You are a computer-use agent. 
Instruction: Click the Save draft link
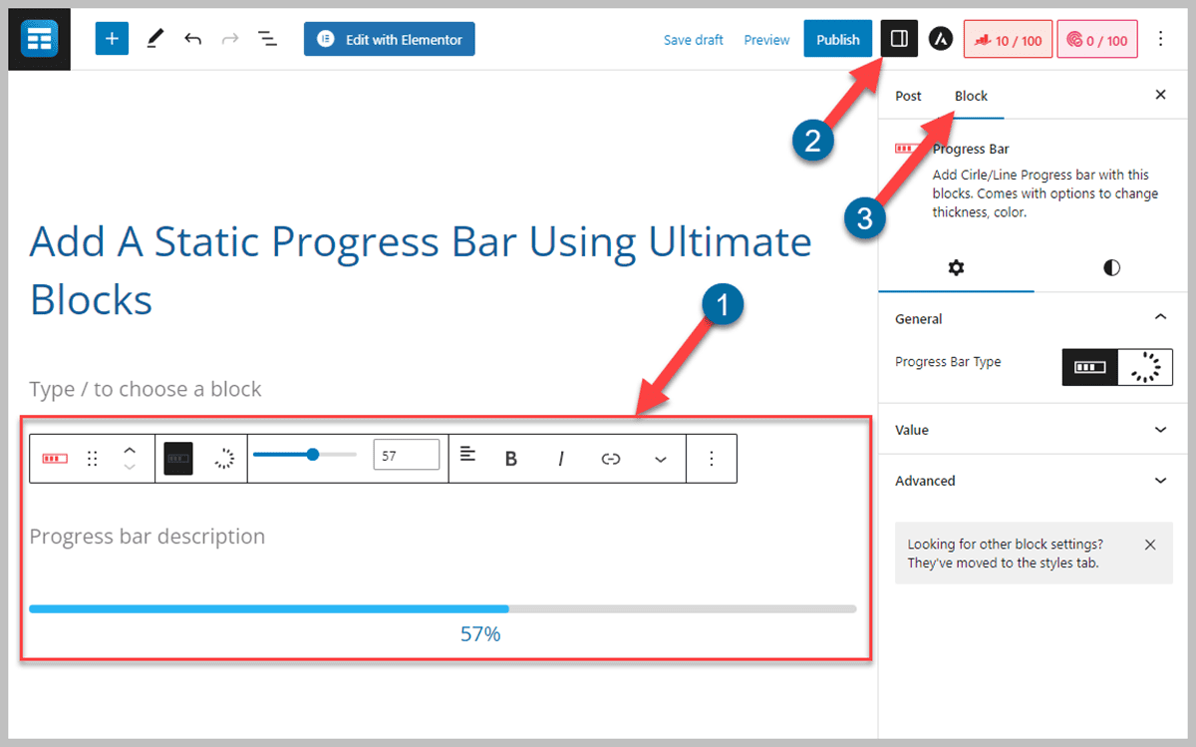[x=693, y=39]
